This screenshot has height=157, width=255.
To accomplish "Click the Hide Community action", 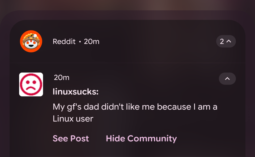I will [x=141, y=138].
